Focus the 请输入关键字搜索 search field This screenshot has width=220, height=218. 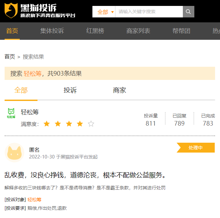tap(149, 12)
